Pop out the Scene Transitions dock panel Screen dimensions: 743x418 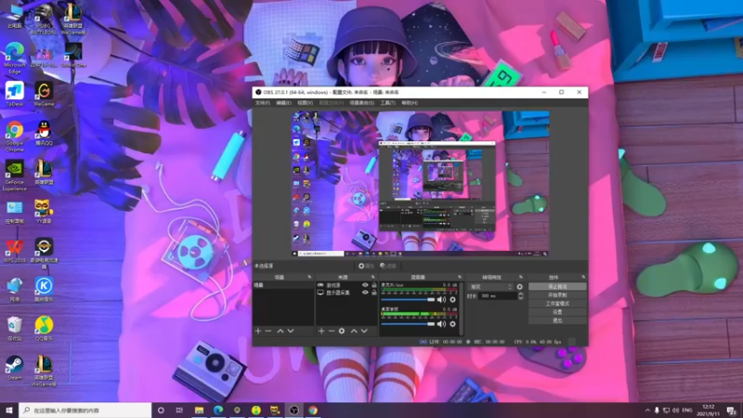[x=521, y=277]
